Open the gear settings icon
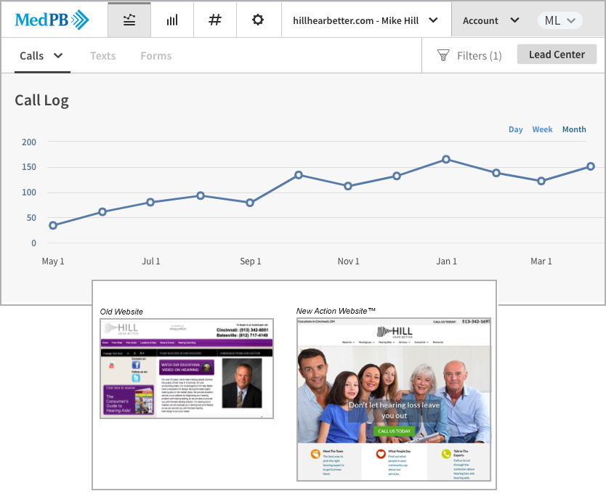The width and height of the screenshot is (606, 499). pos(258,20)
